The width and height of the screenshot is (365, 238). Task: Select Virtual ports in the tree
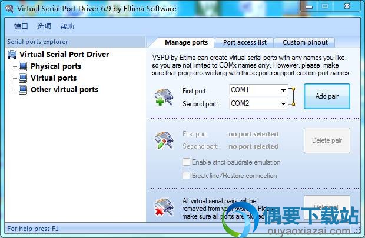coord(54,78)
